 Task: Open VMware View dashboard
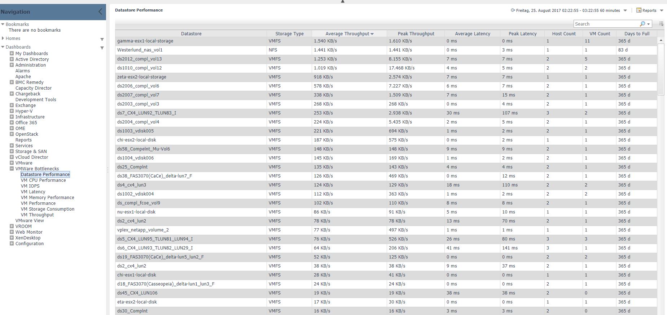30,221
